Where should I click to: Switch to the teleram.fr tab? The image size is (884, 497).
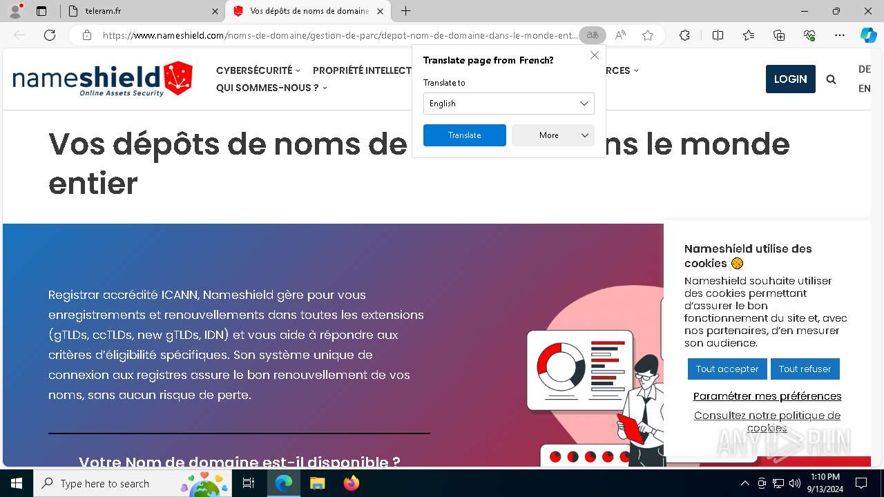[x=142, y=11]
